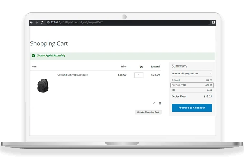Click the browser back arrow

pos(32,22)
